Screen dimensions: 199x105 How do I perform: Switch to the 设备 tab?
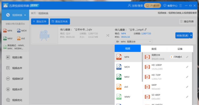(x=180, y=49)
